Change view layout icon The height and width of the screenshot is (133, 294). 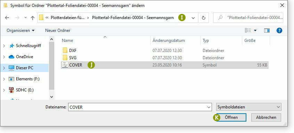pos(248,30)
